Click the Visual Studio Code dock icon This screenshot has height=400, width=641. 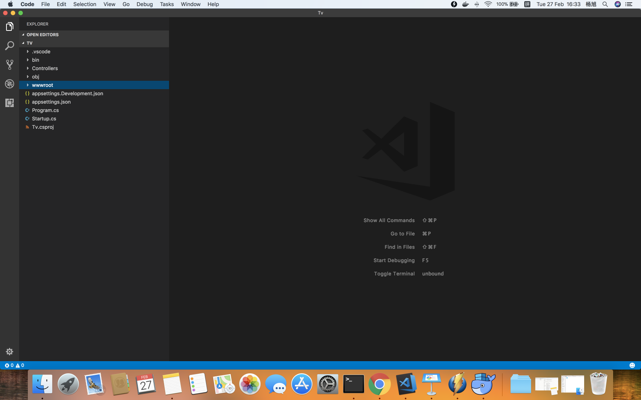[x=406, y=384]
